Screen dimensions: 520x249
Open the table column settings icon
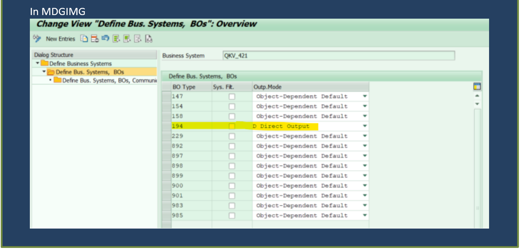477,86
